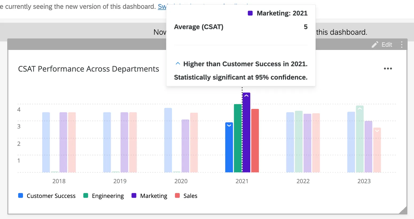
Task: Open the ellipsis options menu of the CSAT widget
Action: pyautogui.click(x=388, y=69)
